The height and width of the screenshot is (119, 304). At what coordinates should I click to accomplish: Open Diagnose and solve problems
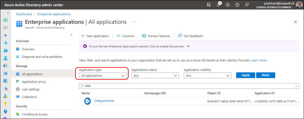point(42,57)
